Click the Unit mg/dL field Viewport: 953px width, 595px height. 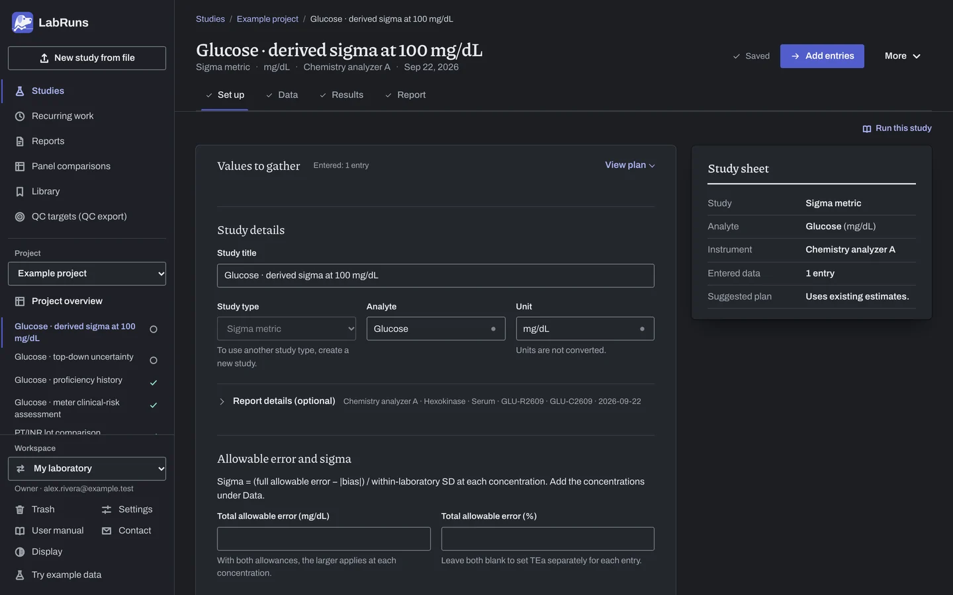click(585, 329)
